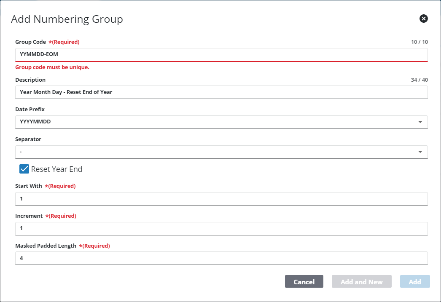Click the Group code must be unique error
The height and width of the screenshot is (302, 441).
click(52, 67)
